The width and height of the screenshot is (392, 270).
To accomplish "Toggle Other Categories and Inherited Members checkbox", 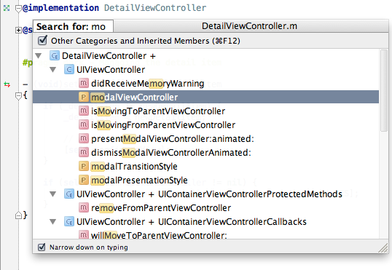I will [x=42, y=40].
